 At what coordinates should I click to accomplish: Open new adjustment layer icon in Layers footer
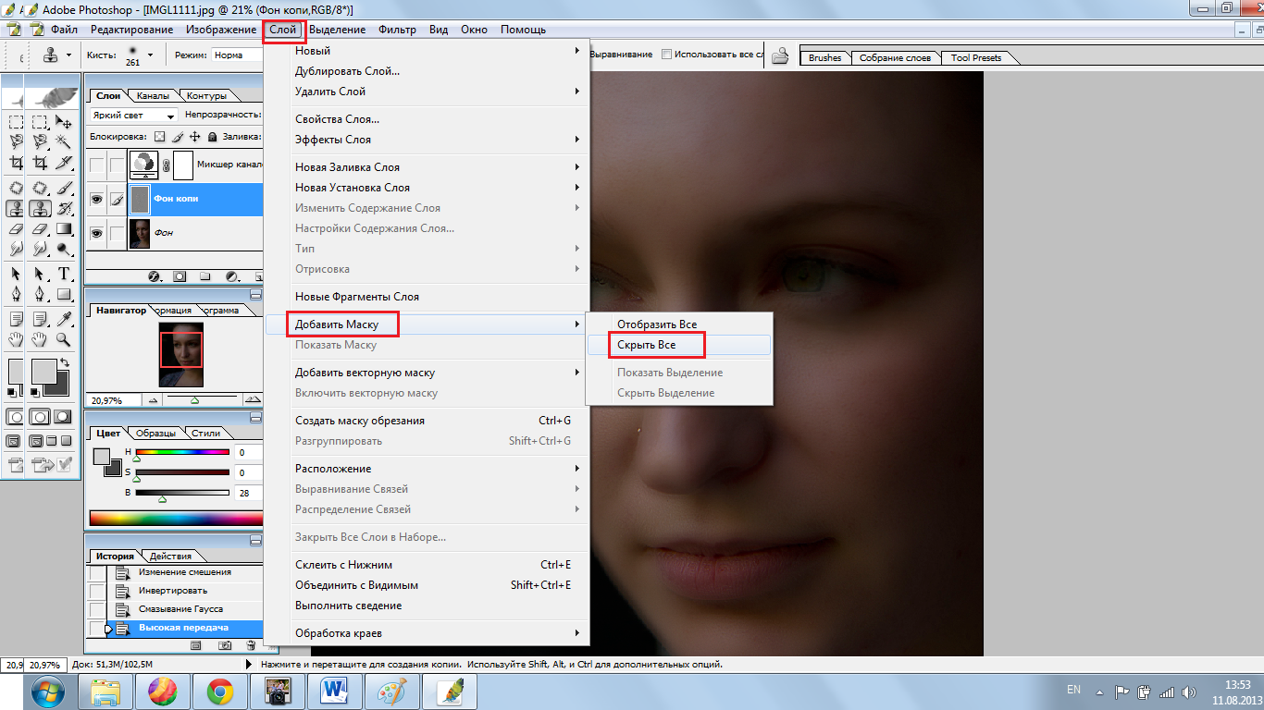click(x=230, y=276)
